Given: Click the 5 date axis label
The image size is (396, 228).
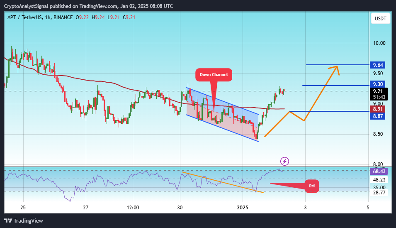Looking at the screenshot, I should 368,208.
